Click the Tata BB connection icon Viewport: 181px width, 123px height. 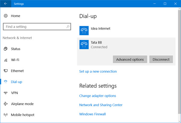point(84,45)
